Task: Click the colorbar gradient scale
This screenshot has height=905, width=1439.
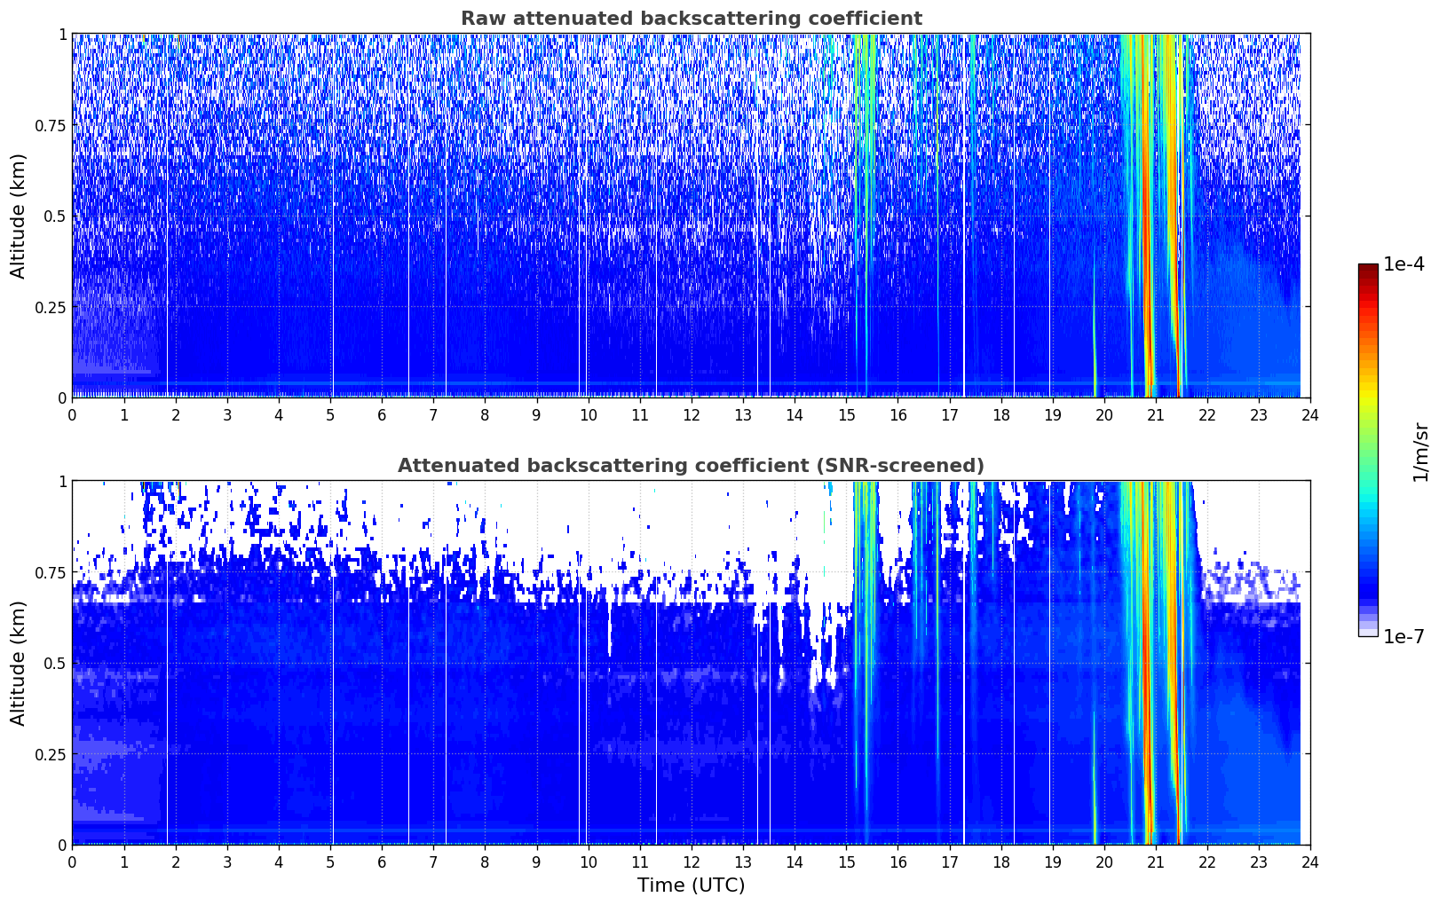Action: click(1368, 450)
